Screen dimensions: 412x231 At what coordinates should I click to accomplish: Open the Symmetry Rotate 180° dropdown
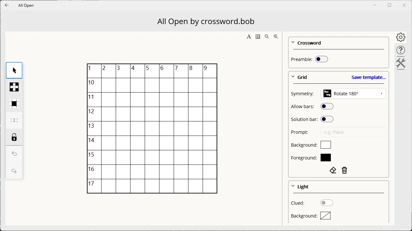(x=353, y=94)
